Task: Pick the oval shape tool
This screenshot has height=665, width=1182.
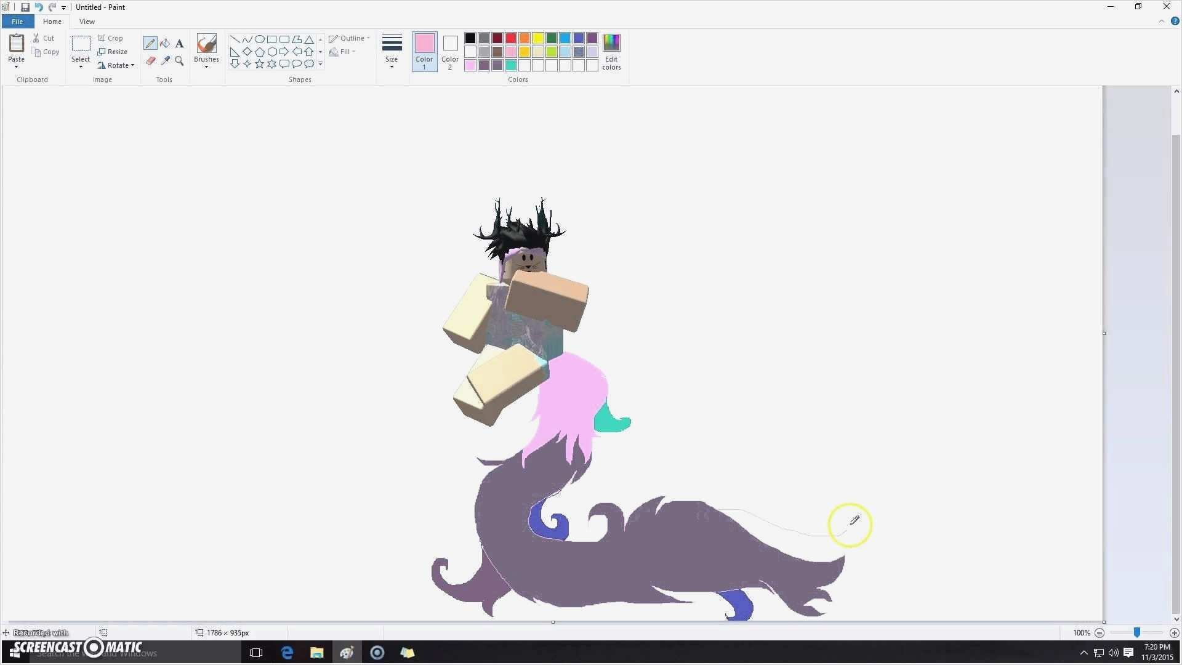Action: click(x=259, y=39)
